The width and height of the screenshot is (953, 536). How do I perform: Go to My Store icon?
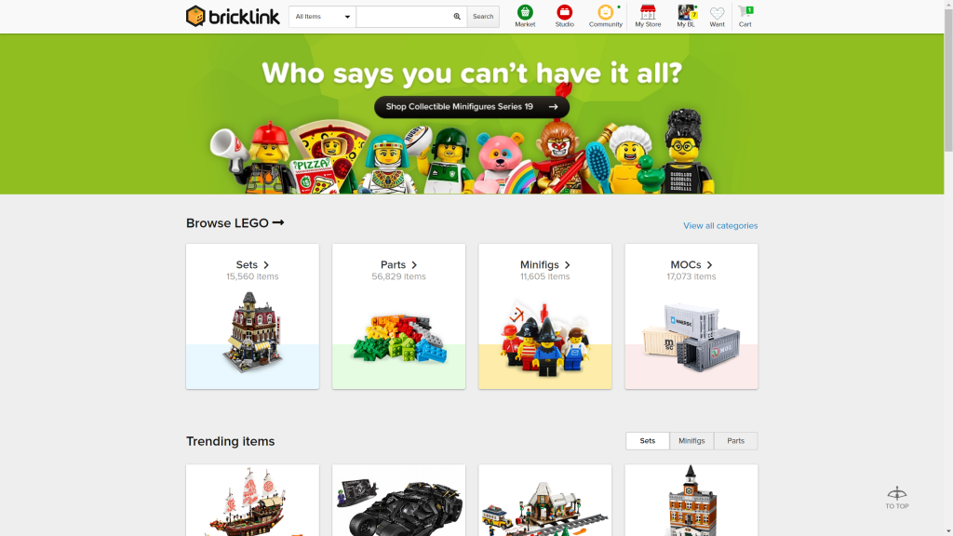[648, 12]
